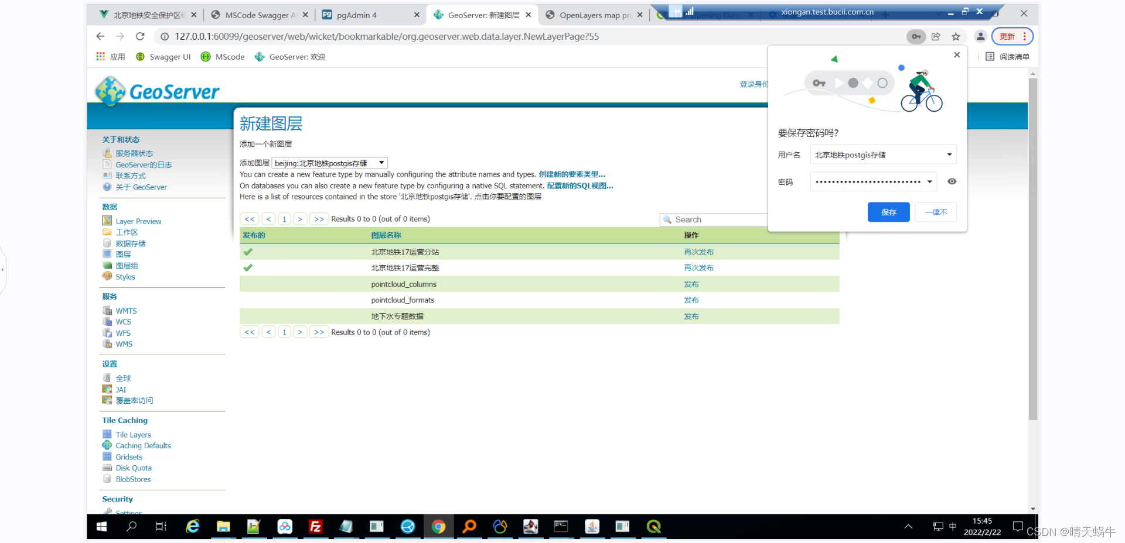Open the Styles palette page

click(125, 276)
